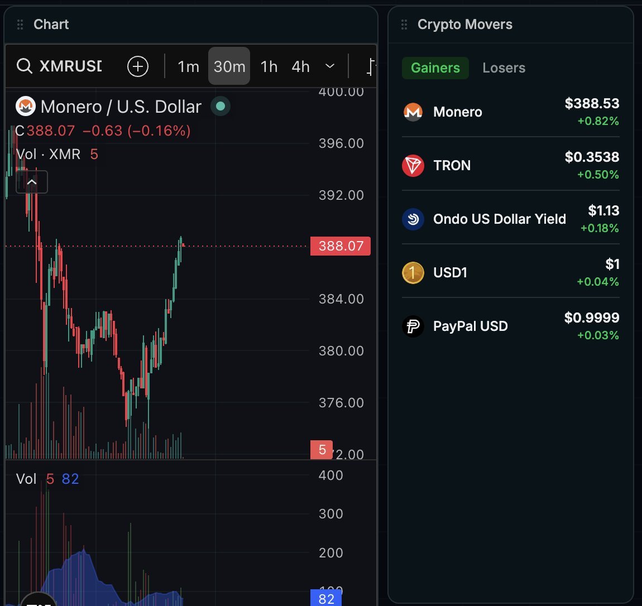Click the Vol legend in the lower pane
Image resolution: width=642 pixels, height=606 pixels.
click(x=26, y=479)
